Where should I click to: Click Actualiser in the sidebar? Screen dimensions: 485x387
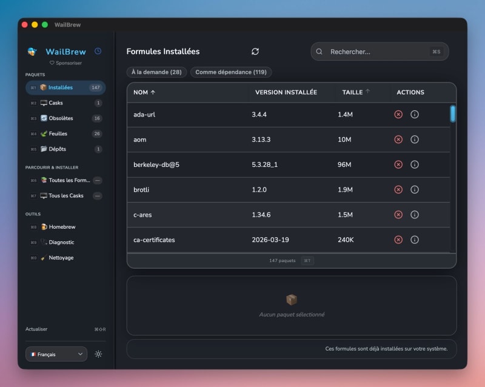point(36,329)
